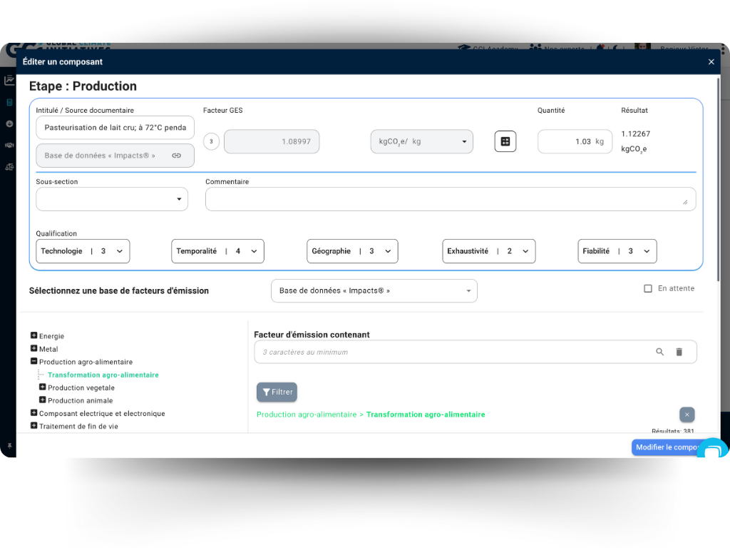Open the chat bubble widget
This screenshot has height=548, width=730.
click(711, 451)
